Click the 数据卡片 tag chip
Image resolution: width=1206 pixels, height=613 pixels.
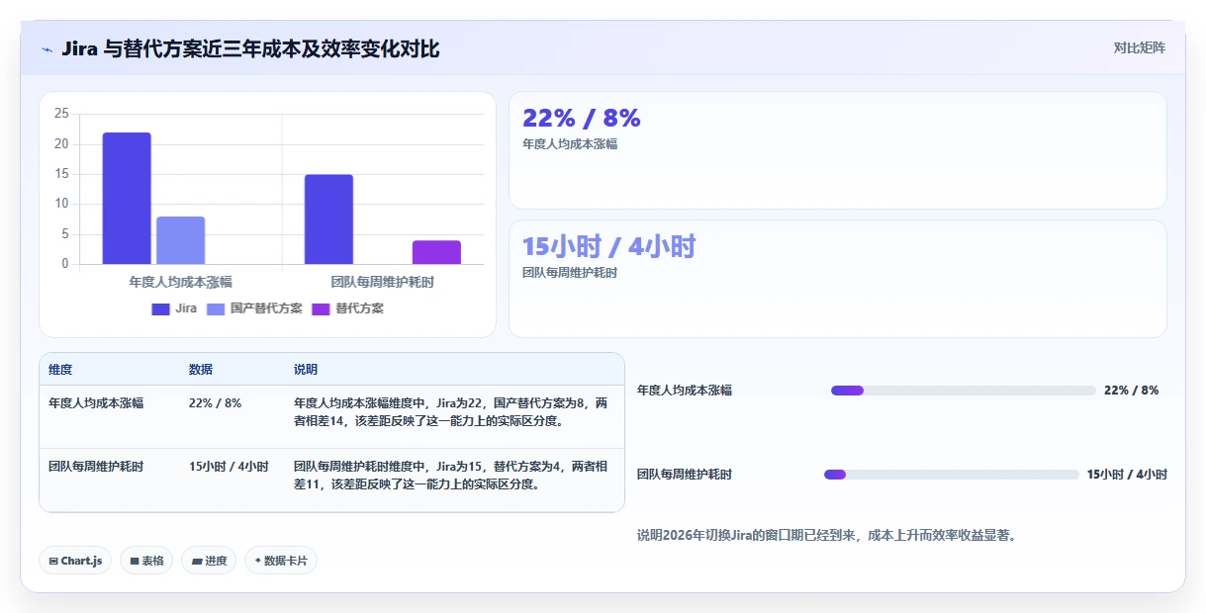click(x=281, y=561)
